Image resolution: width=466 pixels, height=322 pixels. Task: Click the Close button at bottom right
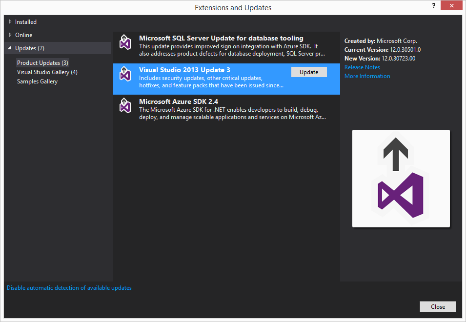click(x=438, y=306)
